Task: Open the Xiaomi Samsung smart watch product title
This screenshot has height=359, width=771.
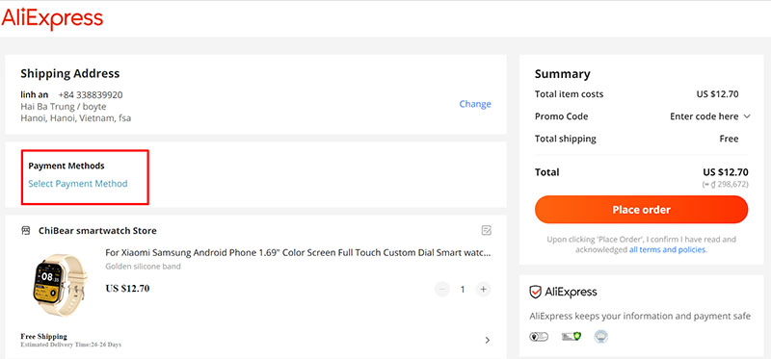Action: point(298,253)
